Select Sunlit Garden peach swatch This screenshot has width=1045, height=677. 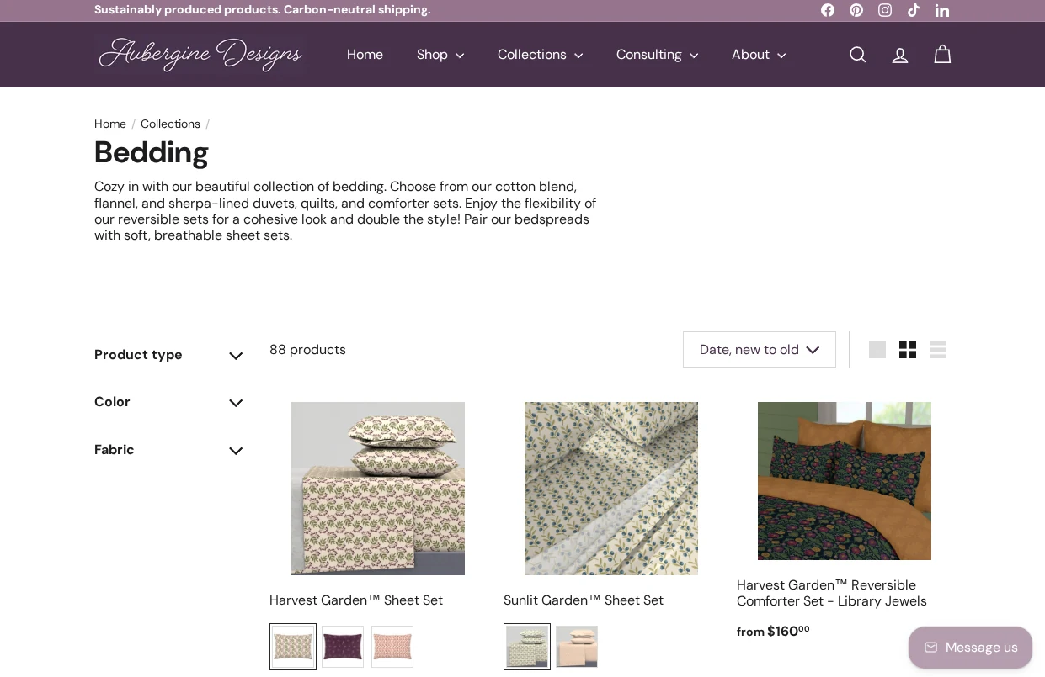tap(577, 647)
